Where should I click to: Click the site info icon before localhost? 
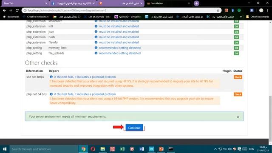[x=25, y=10]
